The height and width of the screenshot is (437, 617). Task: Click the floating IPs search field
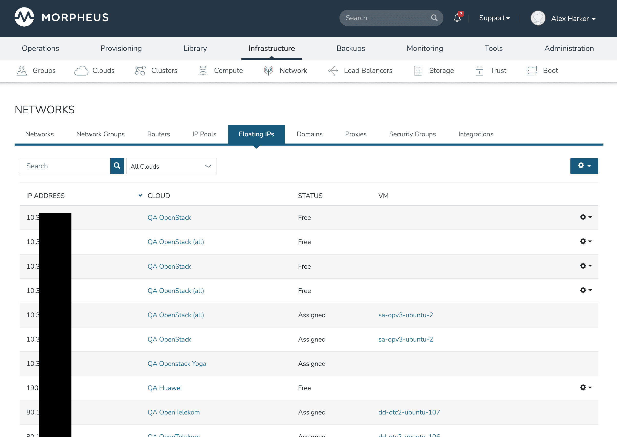point(65,166)
